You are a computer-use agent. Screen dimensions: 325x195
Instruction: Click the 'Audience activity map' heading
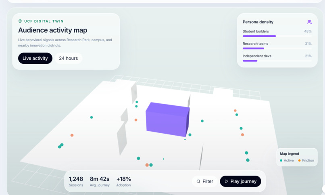pyautogui.click(x=53, y=30)
